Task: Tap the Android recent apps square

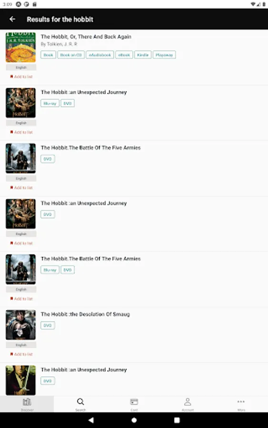Action: tap(177, 420)
